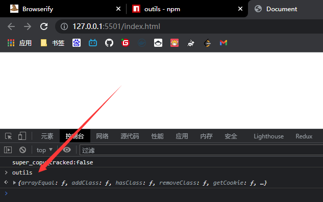Open the Bilibili TV bookmark icon

click(x=93, y=43)
